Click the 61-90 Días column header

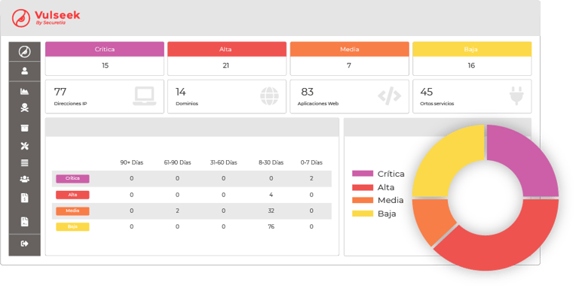tap(177, 162)
